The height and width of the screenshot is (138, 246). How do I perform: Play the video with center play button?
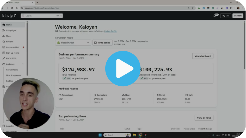pyautogui.click(x=123, y=68)
